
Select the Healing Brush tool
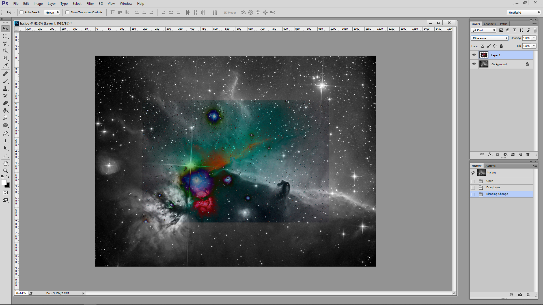point(5,74)
